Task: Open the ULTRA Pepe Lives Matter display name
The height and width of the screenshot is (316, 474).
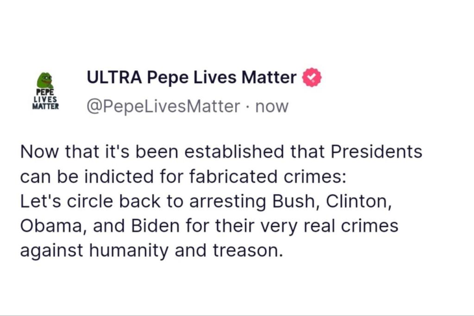Action: tap(192, 77)
